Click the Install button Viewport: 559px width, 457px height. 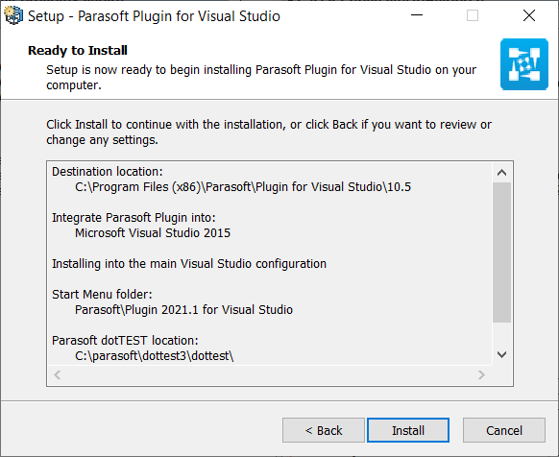point(408,430)
